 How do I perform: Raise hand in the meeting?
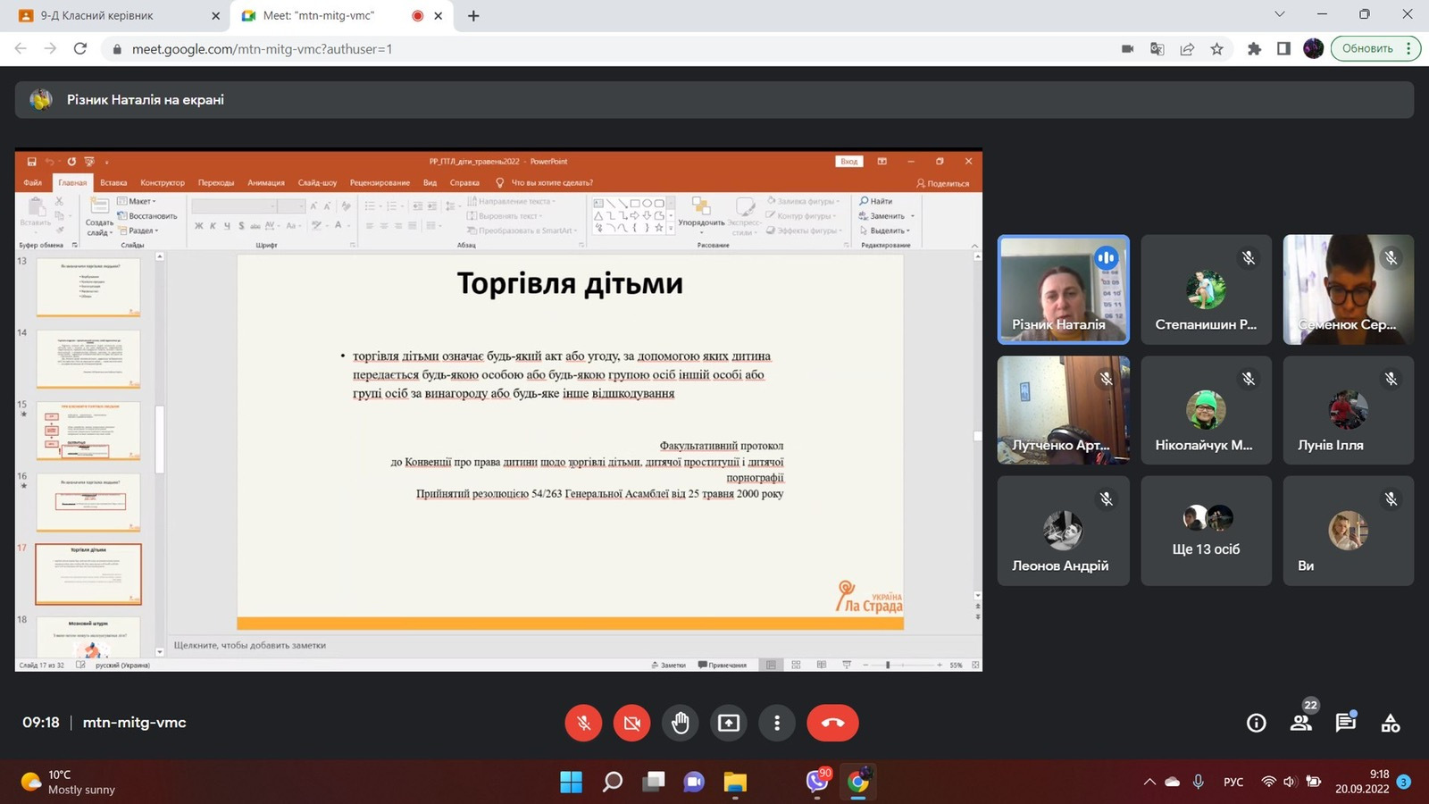[681, 723]
